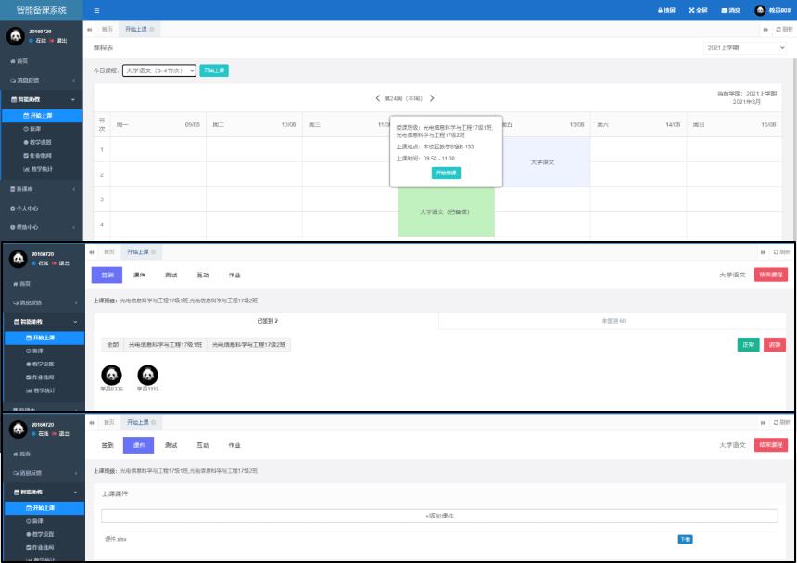Switch to the 已签到 2 tab
Image resolution: width=797 pixels, height=563 pixels.
pyautogui.click(x=265, y=320)
